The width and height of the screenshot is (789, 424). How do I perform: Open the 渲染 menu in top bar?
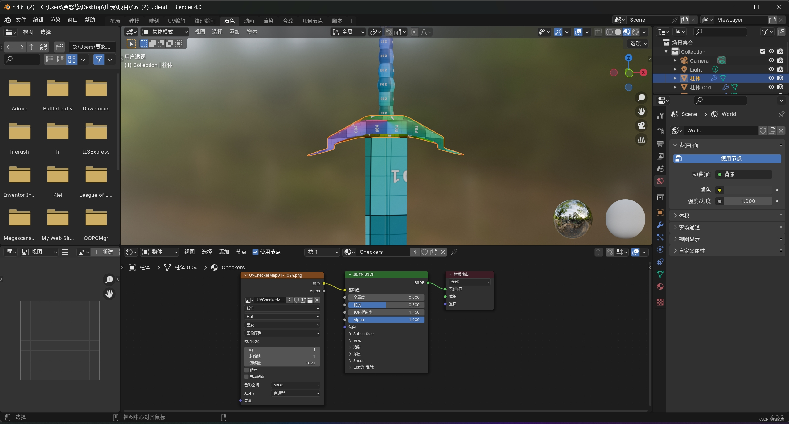tap(55, 20)
